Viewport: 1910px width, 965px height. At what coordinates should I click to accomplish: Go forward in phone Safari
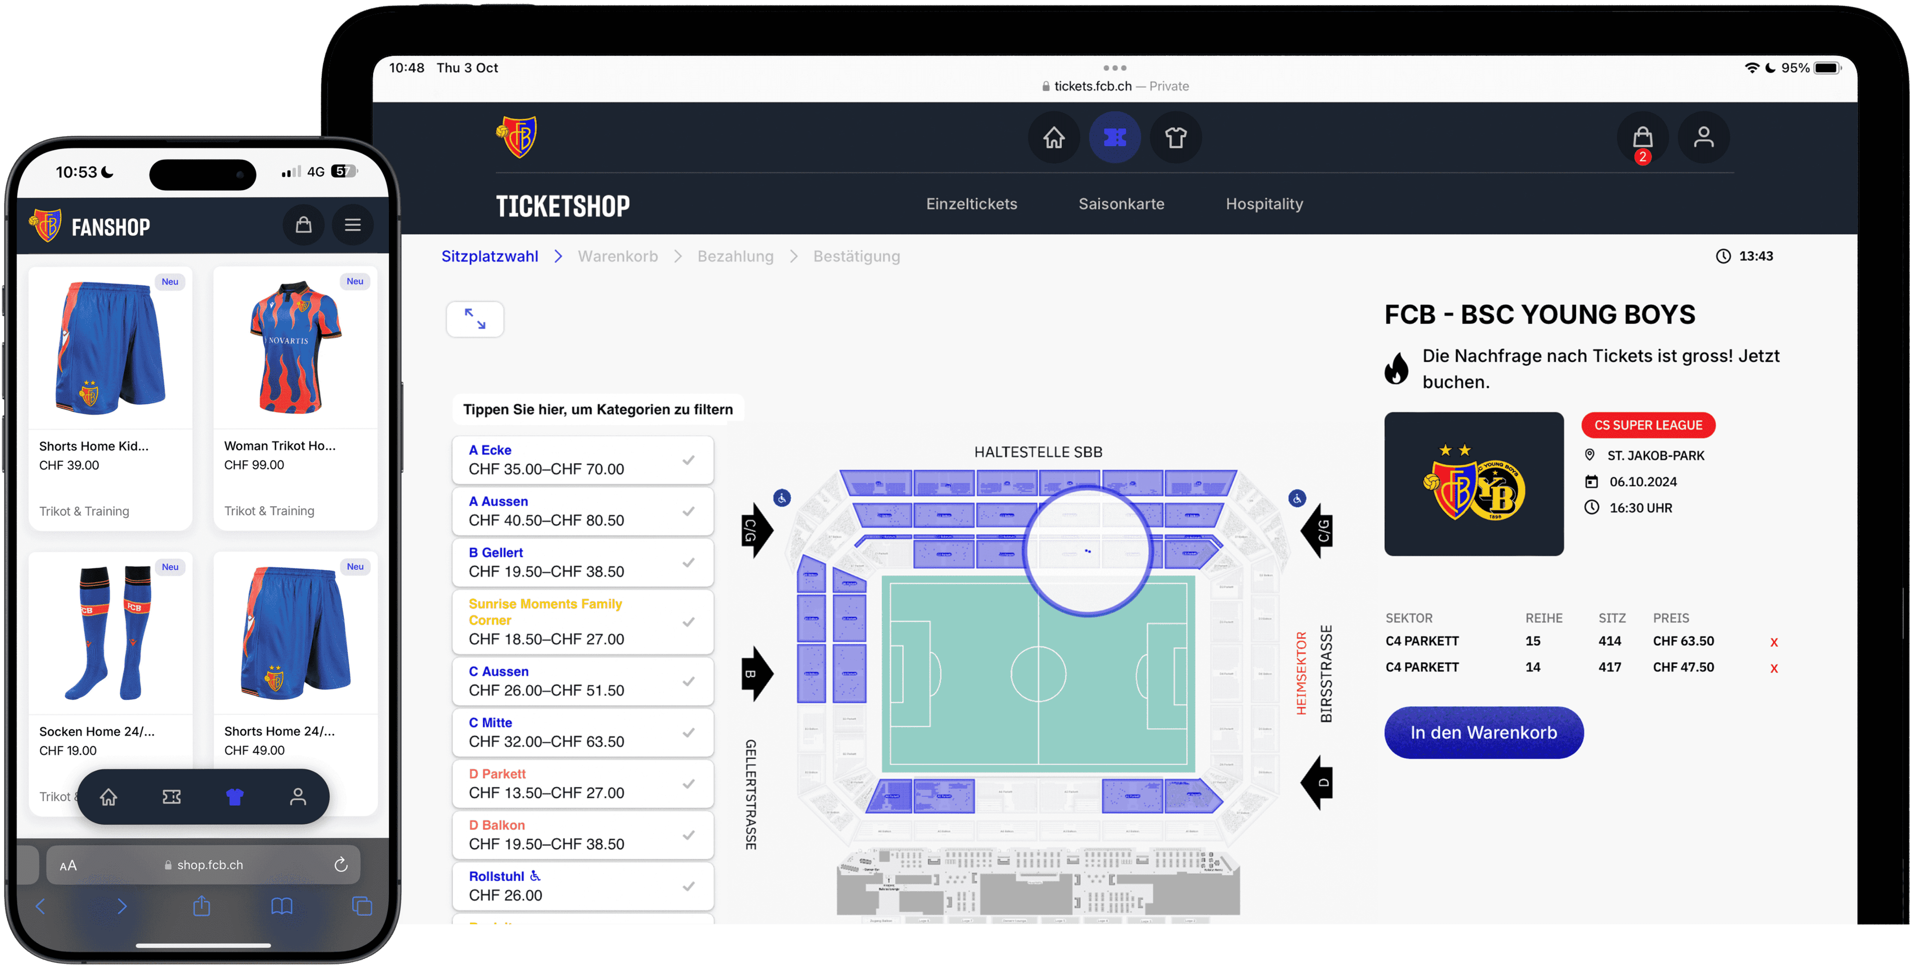point(121,906)
